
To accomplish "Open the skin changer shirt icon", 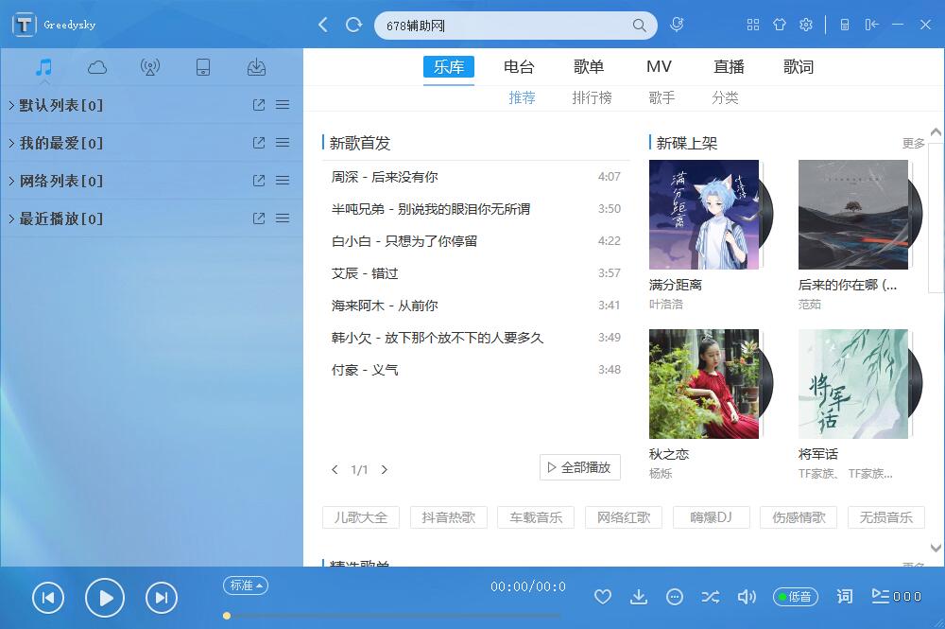I will pyautogui.click(x=780, y=25).
